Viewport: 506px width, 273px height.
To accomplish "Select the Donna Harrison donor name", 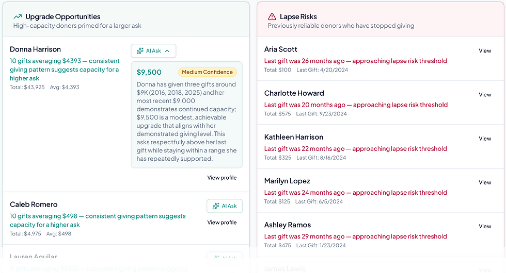I will [x=35, y=49].
